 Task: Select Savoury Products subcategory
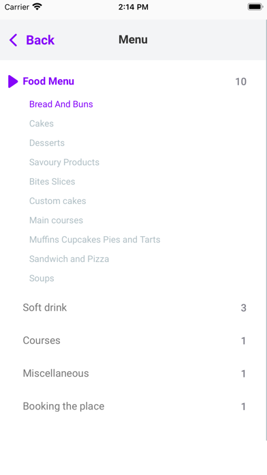click(x=64, y=162)
